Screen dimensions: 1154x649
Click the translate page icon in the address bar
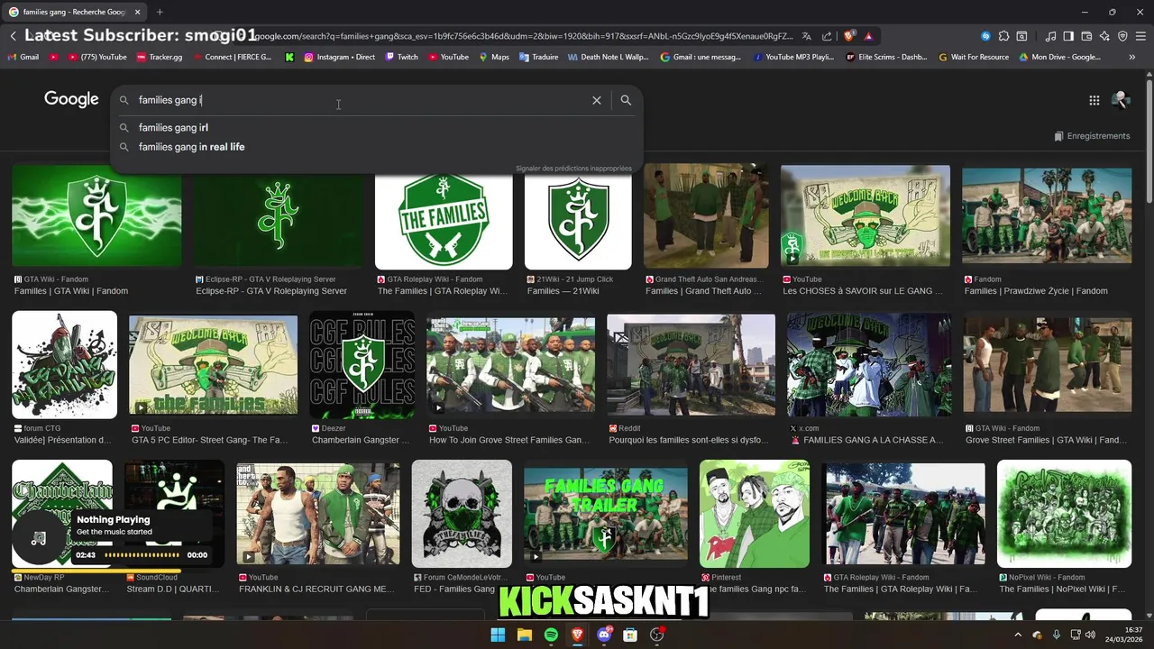click(x=807, y=36)
